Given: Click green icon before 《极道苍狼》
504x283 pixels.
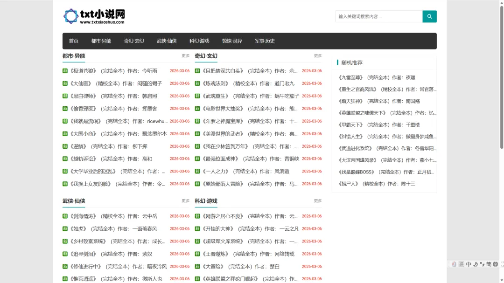Looking at the screenshot, I should [x=65, y=71].
